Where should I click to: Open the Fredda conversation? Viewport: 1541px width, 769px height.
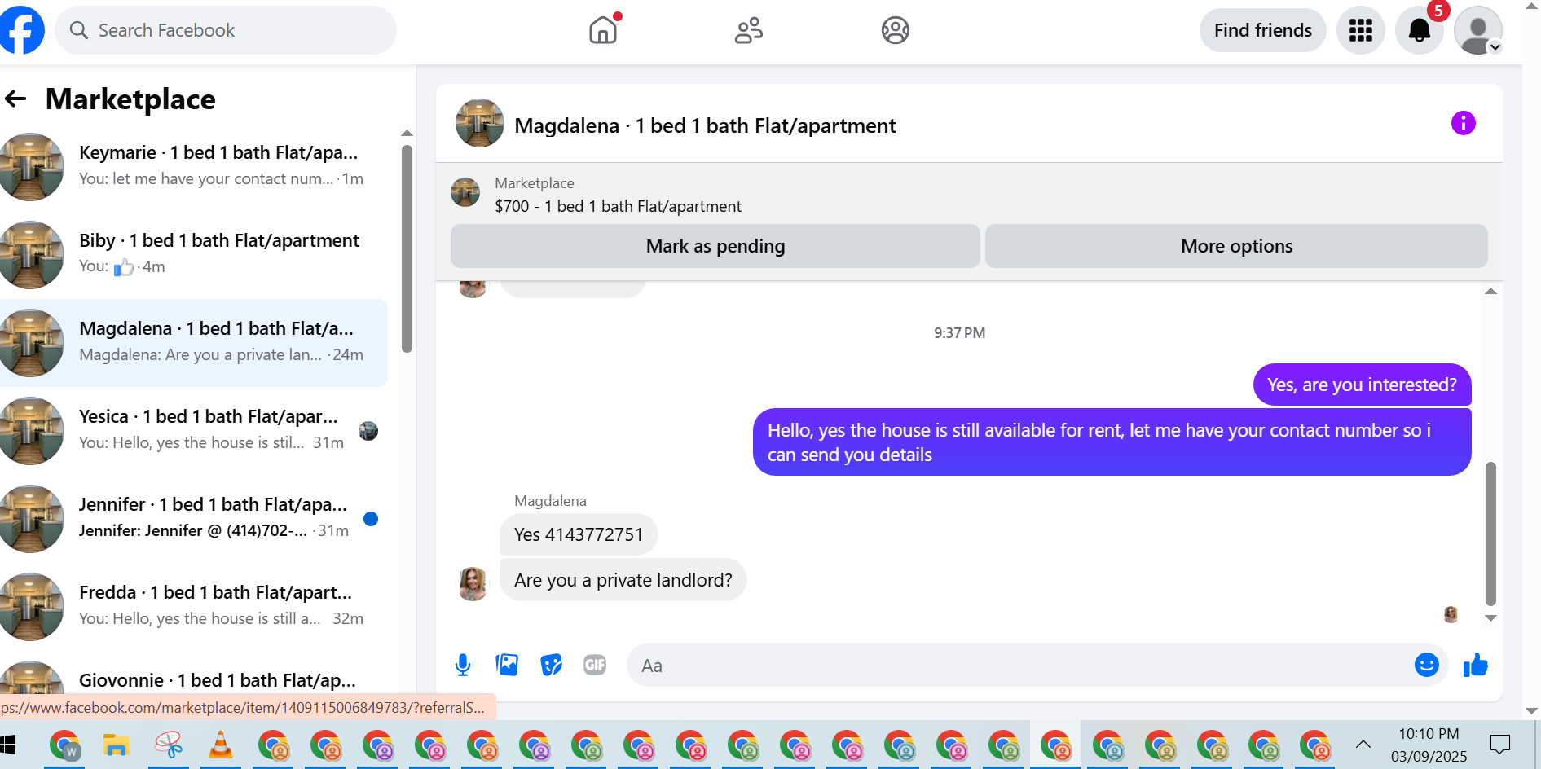click(x=194, y=606)
